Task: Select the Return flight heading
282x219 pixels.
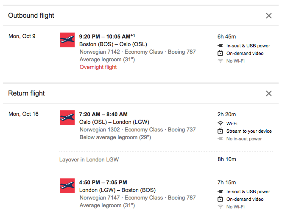Action: click(x=26, y=93)
